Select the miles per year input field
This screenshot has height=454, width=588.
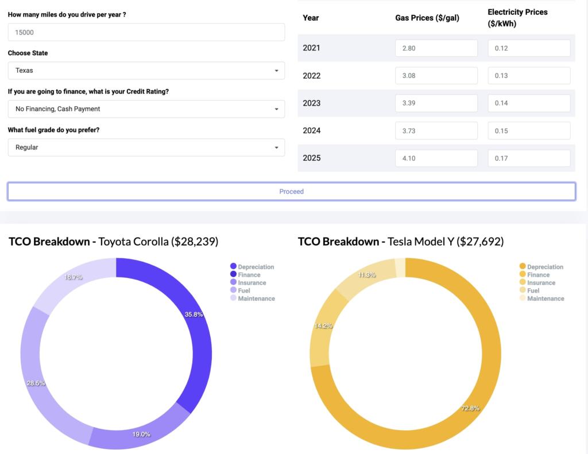146,32
